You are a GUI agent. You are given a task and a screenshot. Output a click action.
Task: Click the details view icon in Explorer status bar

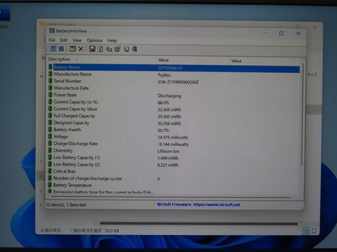coord(306,231)
